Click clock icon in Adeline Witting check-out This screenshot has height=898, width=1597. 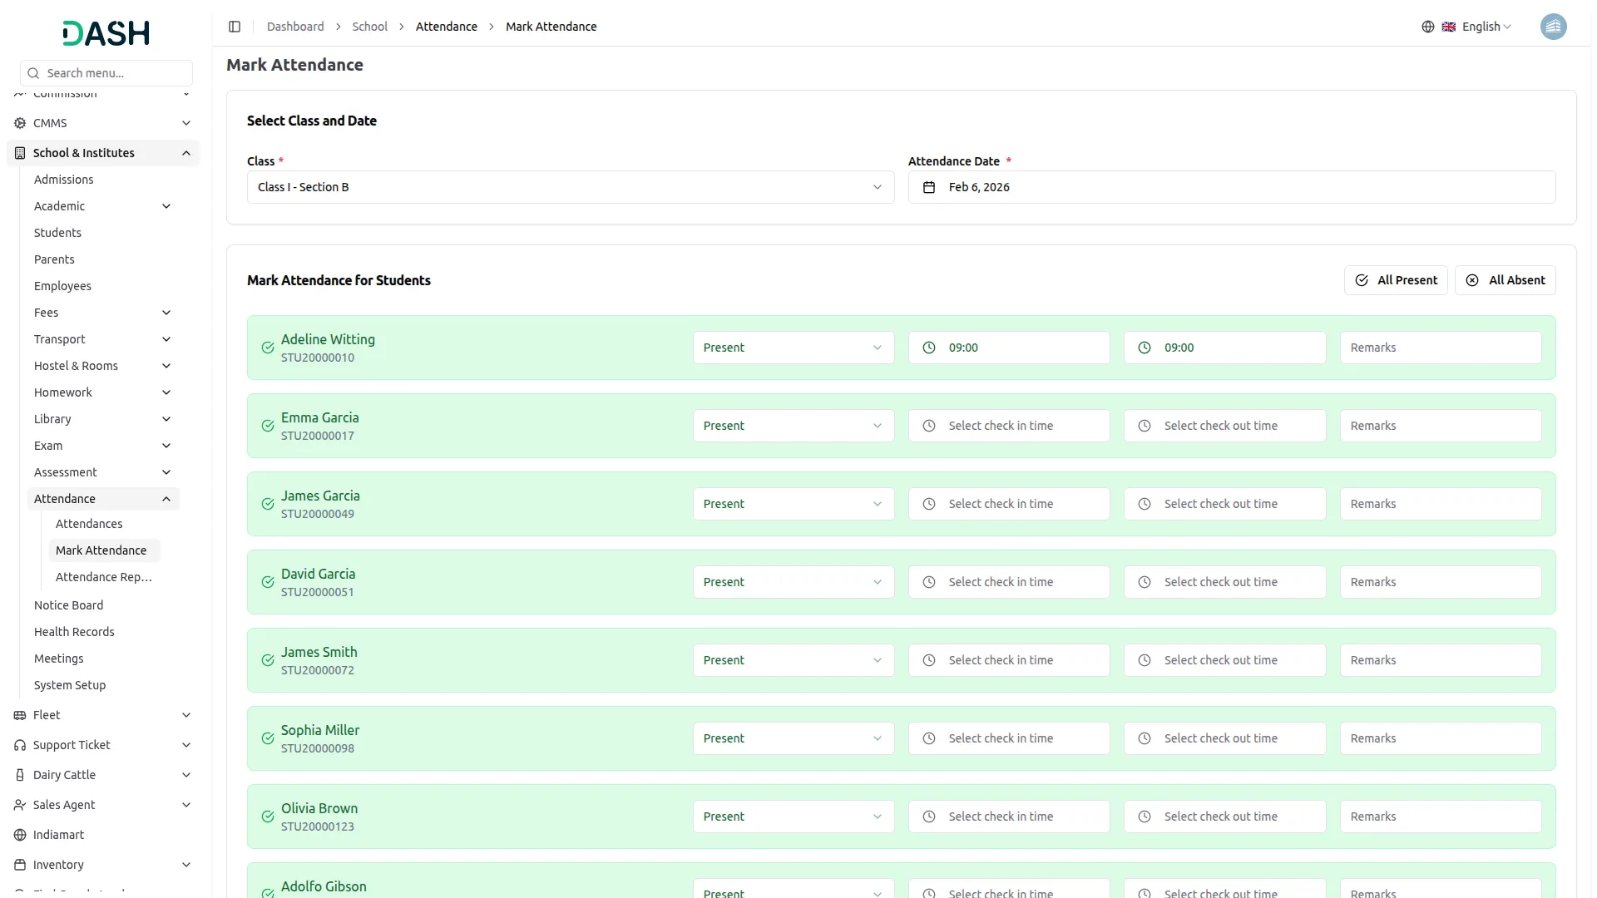coord(1145,348)
